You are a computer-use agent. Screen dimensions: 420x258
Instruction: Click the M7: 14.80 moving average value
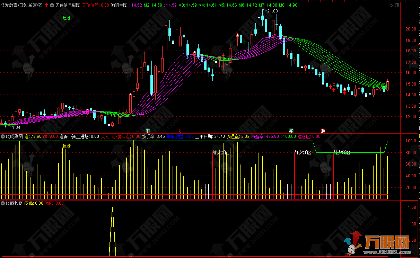tap(268, 5)
